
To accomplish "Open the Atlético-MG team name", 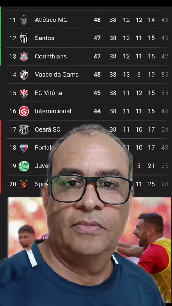I will 51,20.
